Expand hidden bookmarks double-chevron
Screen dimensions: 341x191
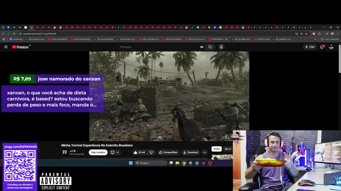click(315, 39)
